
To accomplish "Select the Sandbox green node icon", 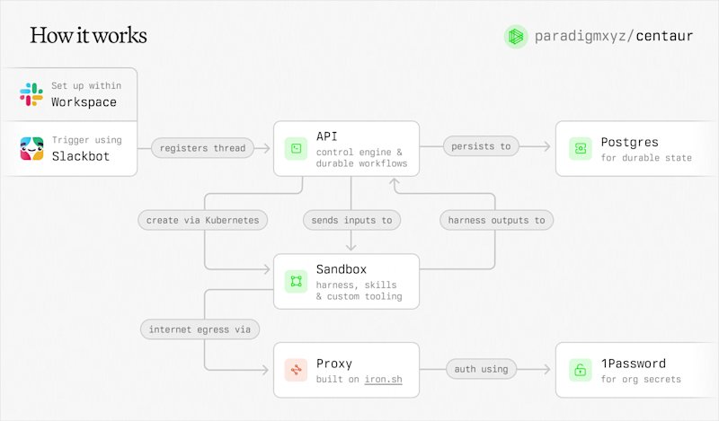I will click(x=296, y=281).
